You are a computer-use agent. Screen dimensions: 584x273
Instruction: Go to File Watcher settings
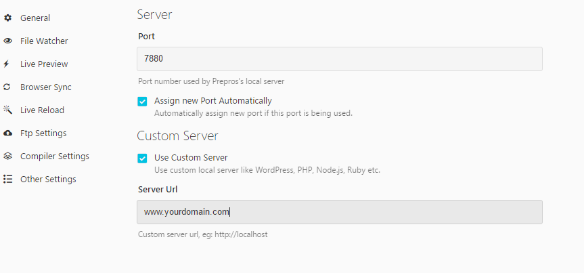tap(44, 41)
